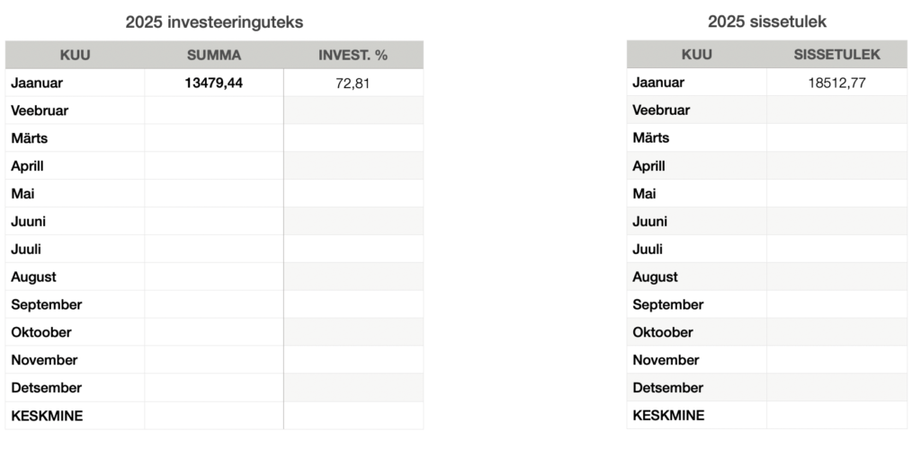Click empty Veebruar SUMMA cell

[214, 110]
